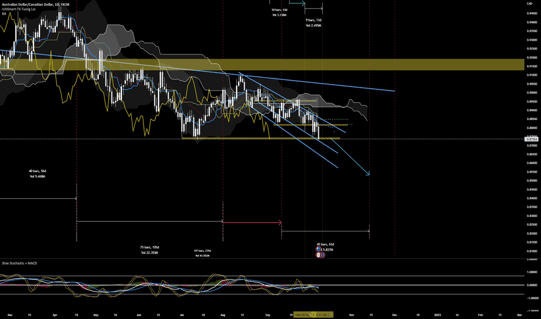
Task: Click the '45 bars, 63d' measurement label
Action: pos(326,244)
